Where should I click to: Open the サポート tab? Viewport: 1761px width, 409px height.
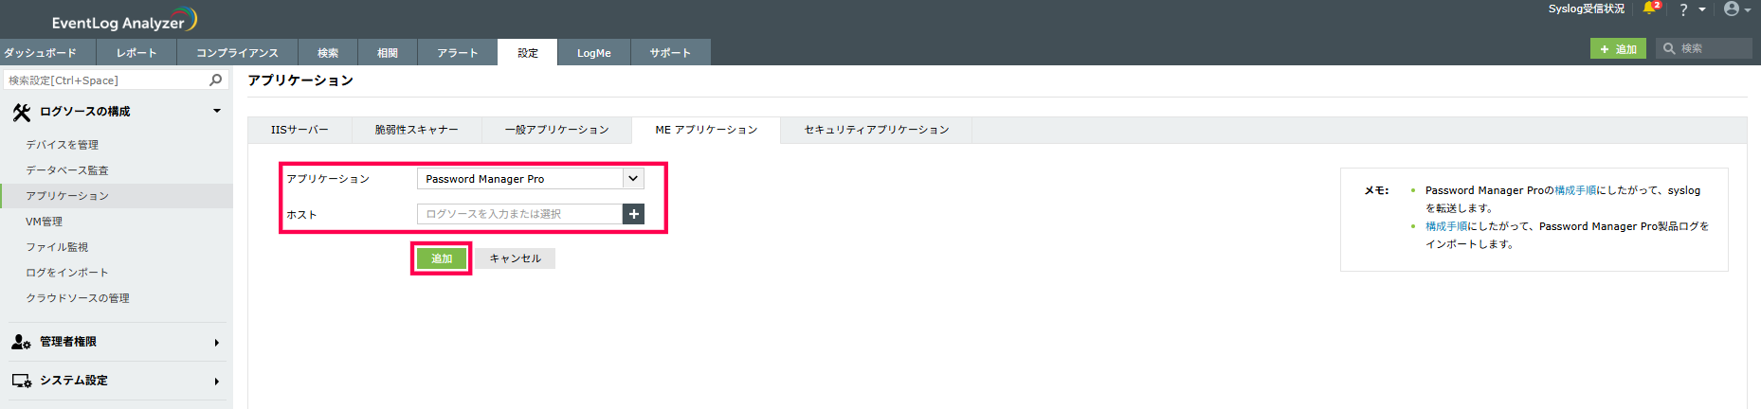(670, 53)
